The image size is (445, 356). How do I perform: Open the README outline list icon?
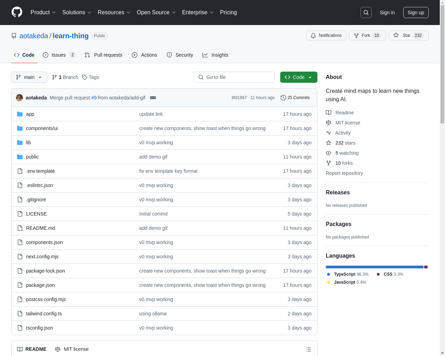pyautogui.click(x=308, y=349)
